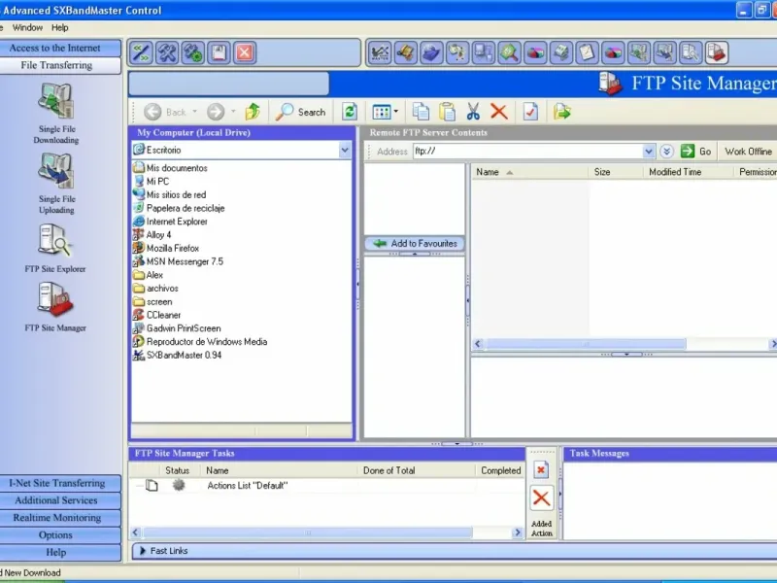This screenshot has height=583, width=777.
Task: Sort by the Name column header
Action: pyautogui.click(x=528, y=172)
